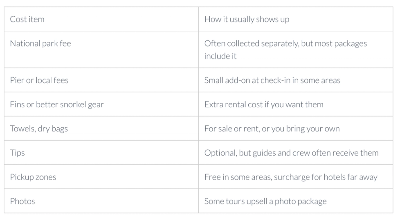Select the 'Tips' cell
409x224 pixels.
point(18,153)
